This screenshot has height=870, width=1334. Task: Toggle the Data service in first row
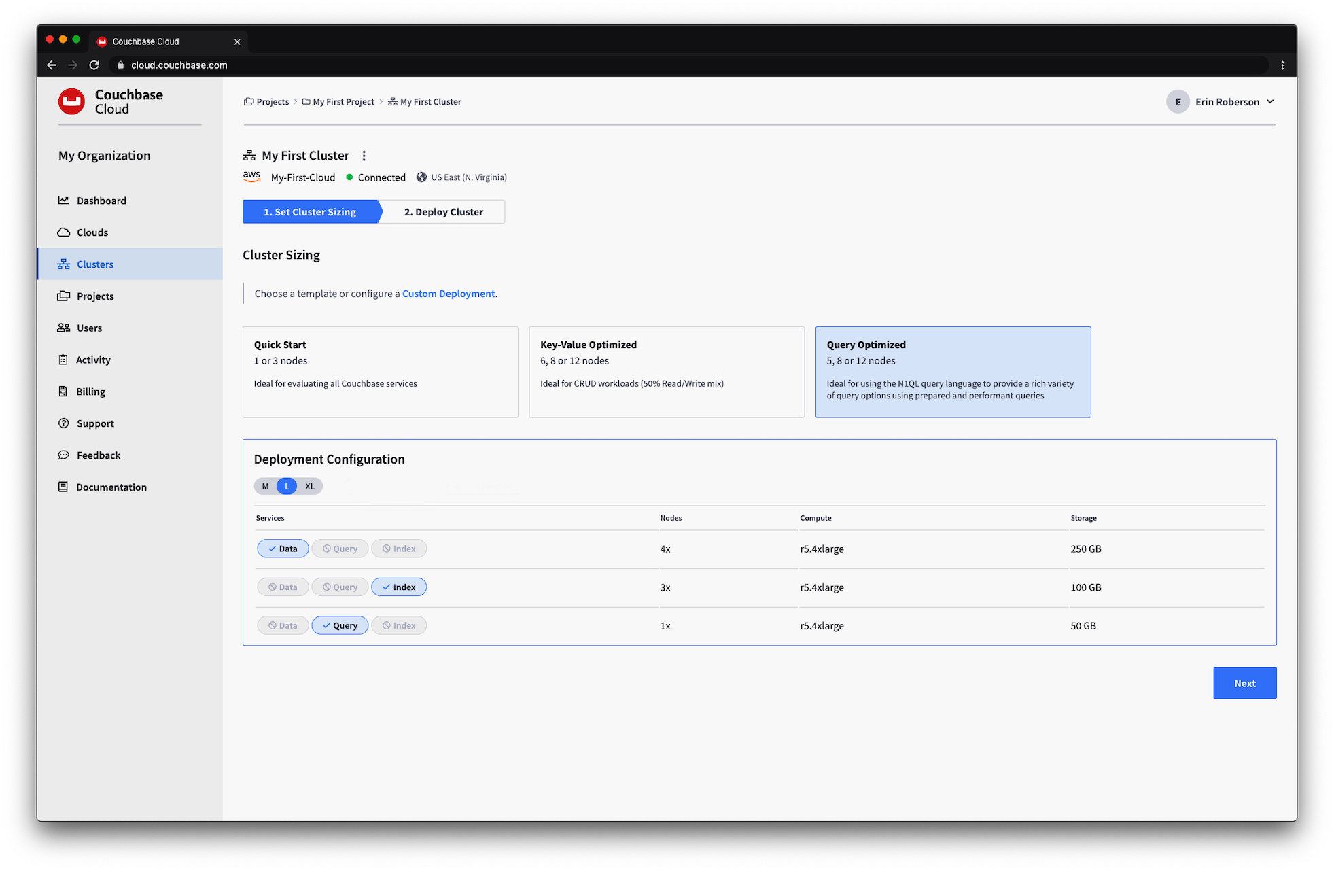pyautogui.click(x=283, y=549)
